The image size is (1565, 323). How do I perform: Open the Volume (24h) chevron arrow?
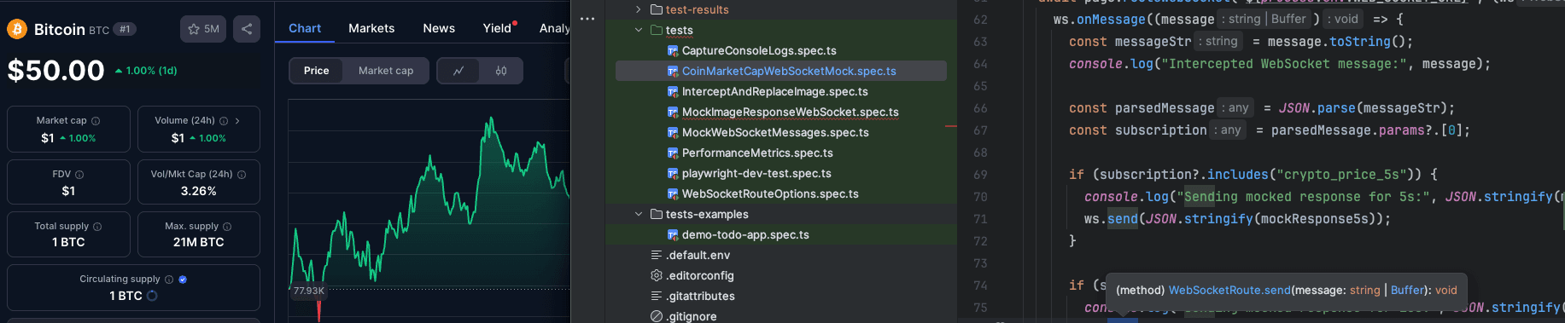pos(237,121)
